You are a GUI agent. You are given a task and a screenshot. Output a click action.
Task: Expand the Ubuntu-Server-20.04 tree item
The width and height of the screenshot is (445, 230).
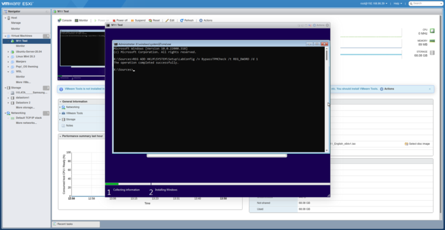coord(8,51)
